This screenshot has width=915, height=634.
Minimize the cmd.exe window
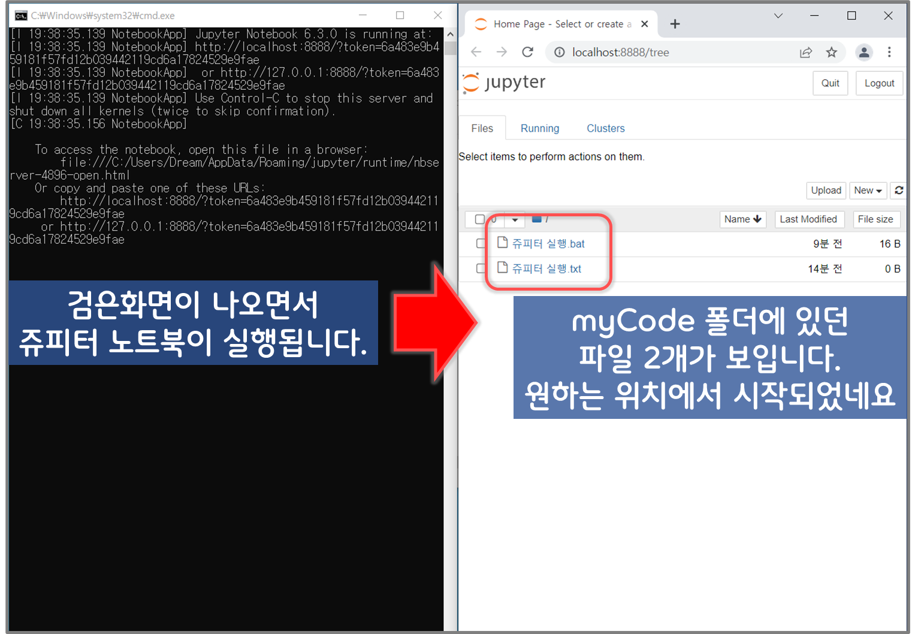(363, 16)
